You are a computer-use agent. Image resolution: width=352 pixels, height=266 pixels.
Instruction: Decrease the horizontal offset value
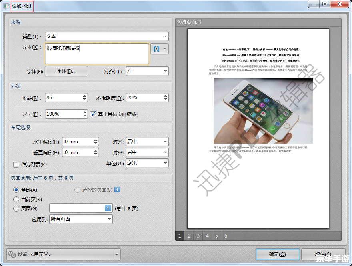96,144
